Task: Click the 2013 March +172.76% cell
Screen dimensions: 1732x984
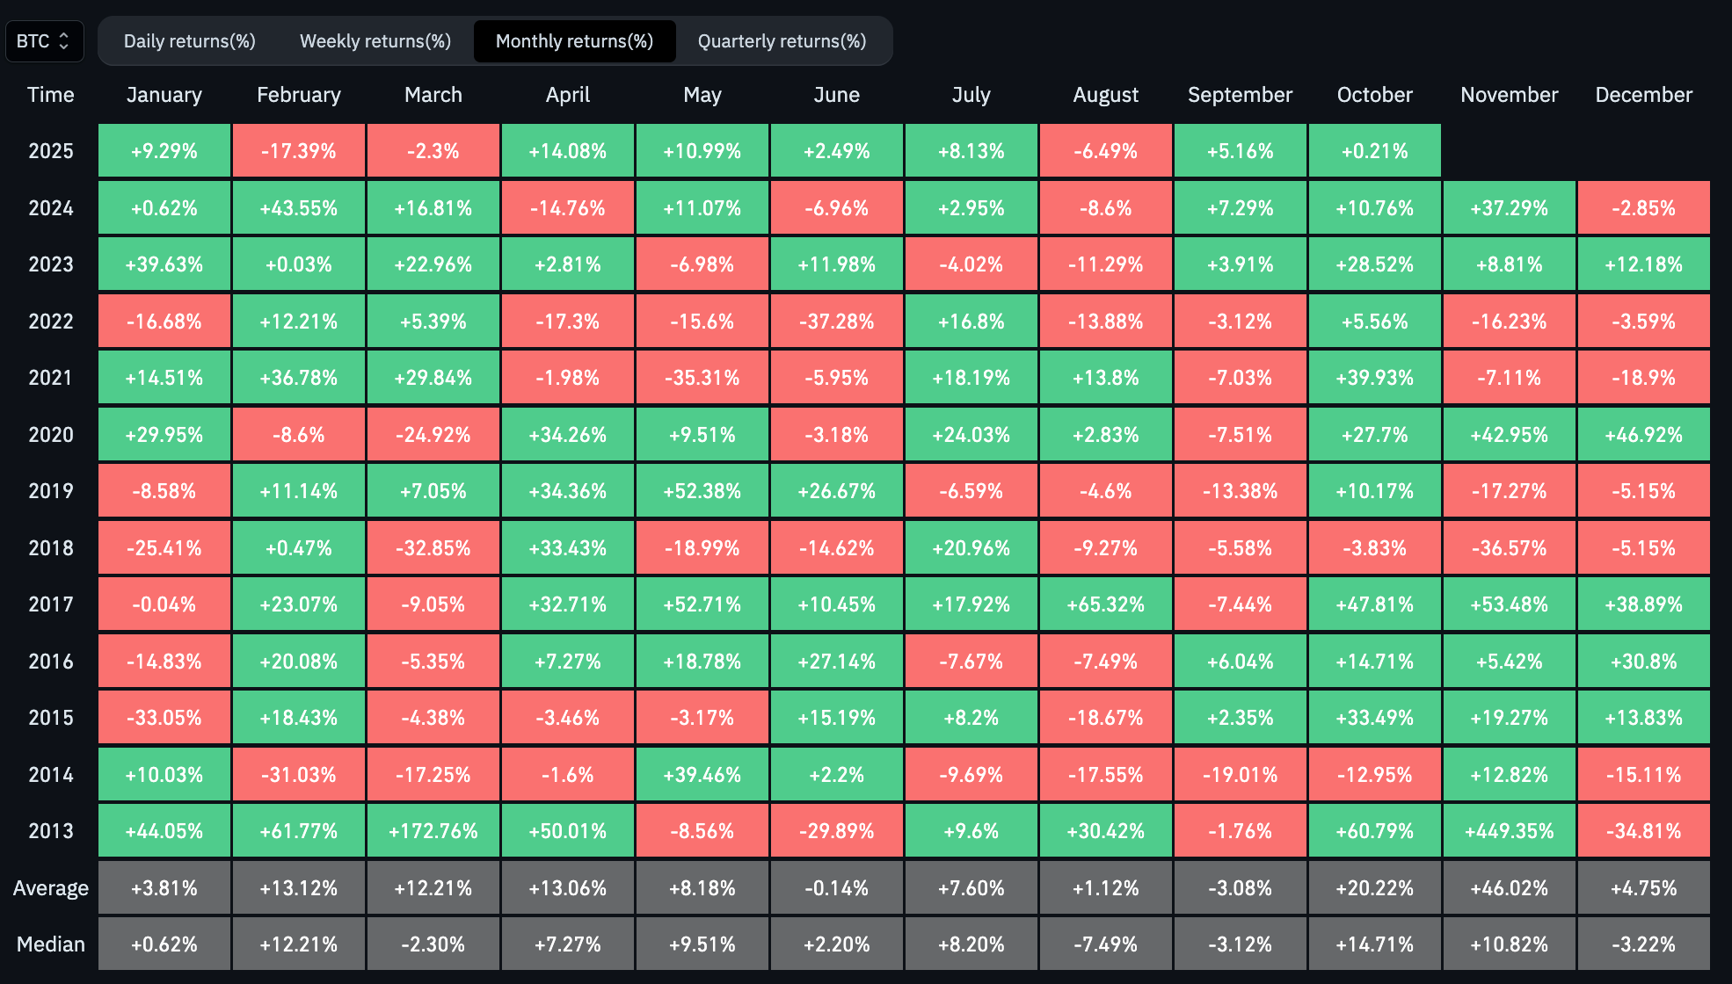Action: point(433,831)
